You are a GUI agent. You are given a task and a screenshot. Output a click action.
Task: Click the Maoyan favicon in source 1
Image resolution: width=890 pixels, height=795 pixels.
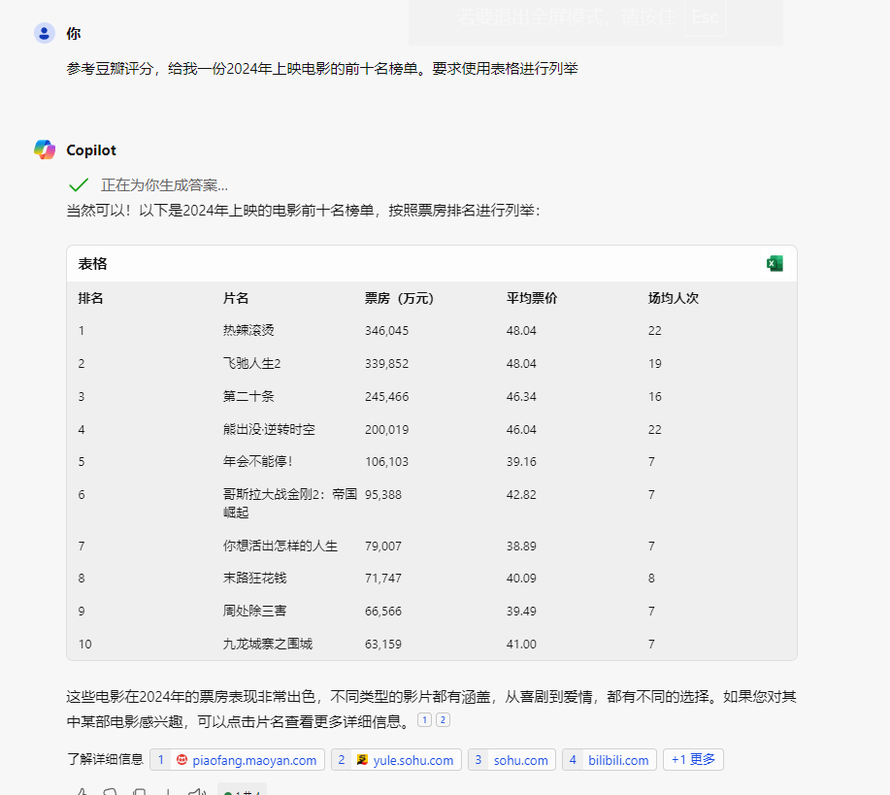[x=181, y=760]
